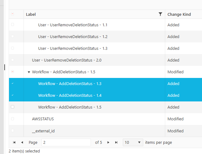Go to the next page
The height and width of the screenshot is (154, 202).
point(108,143)
